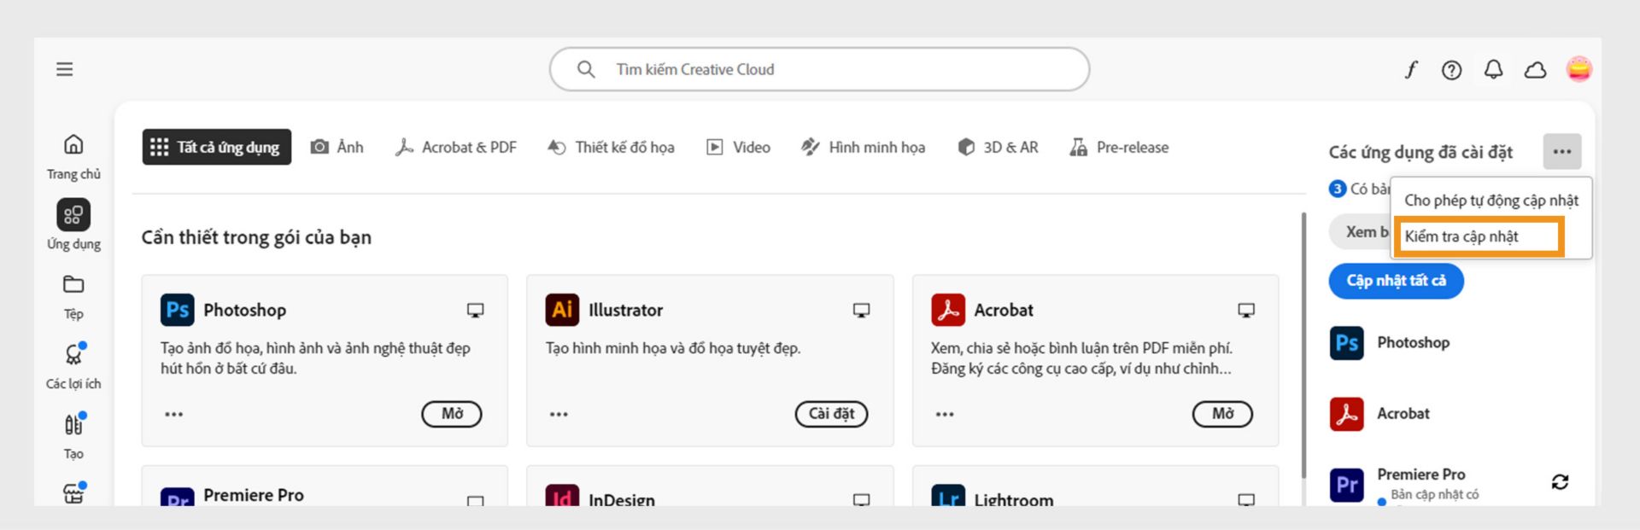Switch to the 3D & AR tab
Screen dimensions: 1640x530
tap(998, 147)
